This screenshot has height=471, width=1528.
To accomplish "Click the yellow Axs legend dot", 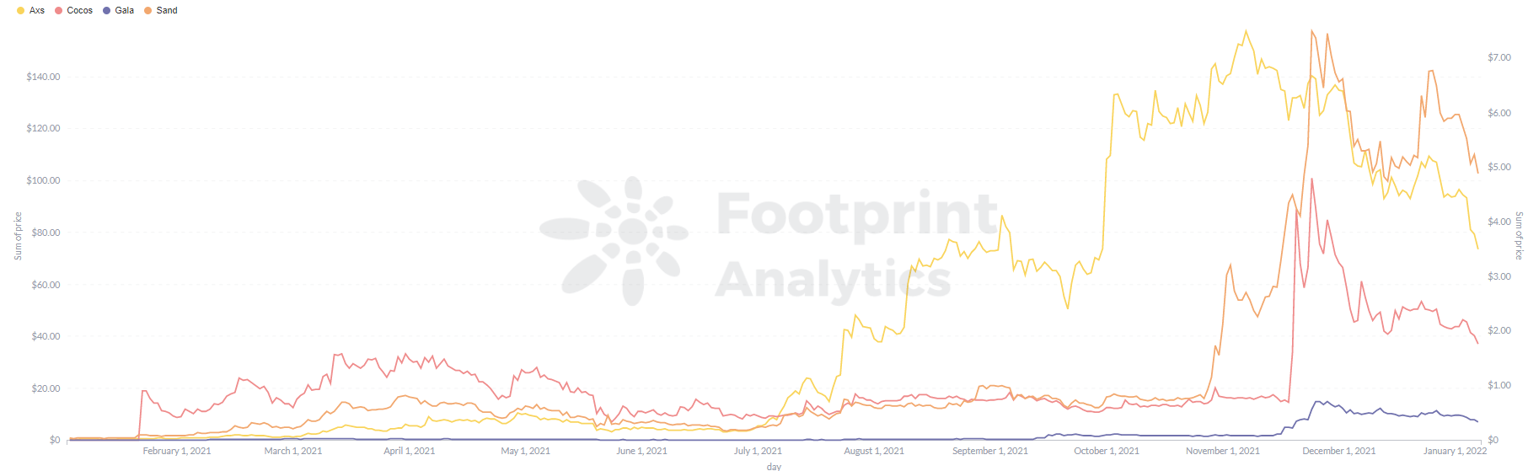I will [x=20, y=11].
